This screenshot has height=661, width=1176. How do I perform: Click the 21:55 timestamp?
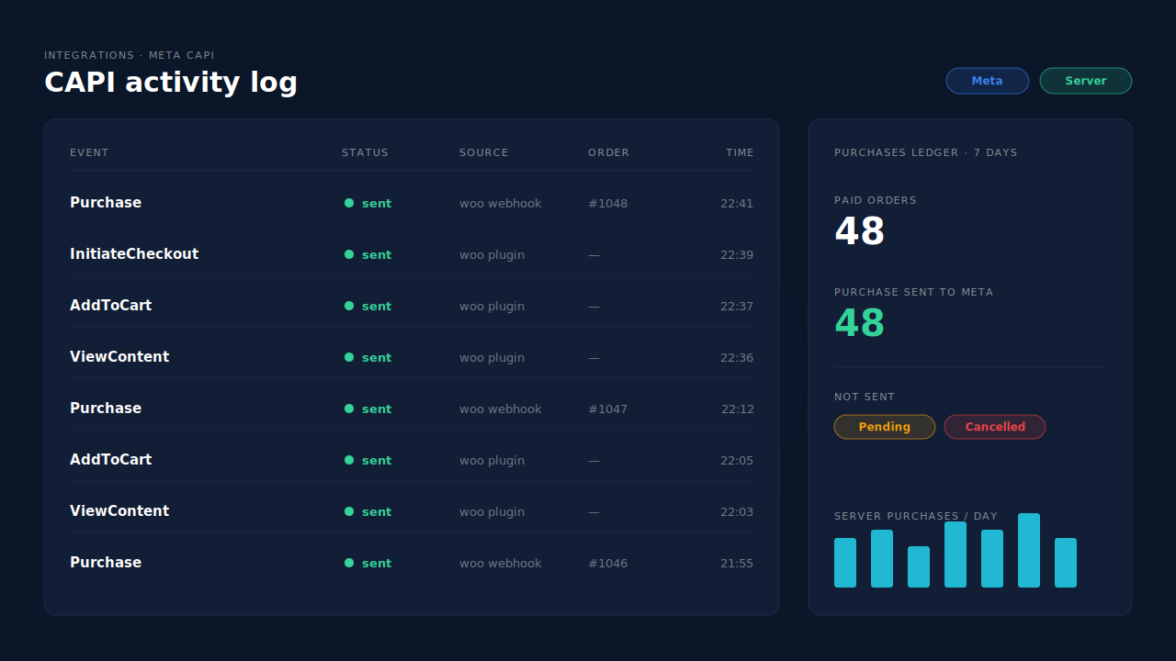(x=737, y=563)
